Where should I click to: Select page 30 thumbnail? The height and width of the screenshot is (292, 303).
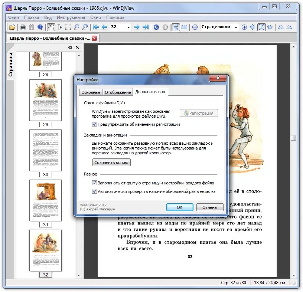(x=45, y=150)
